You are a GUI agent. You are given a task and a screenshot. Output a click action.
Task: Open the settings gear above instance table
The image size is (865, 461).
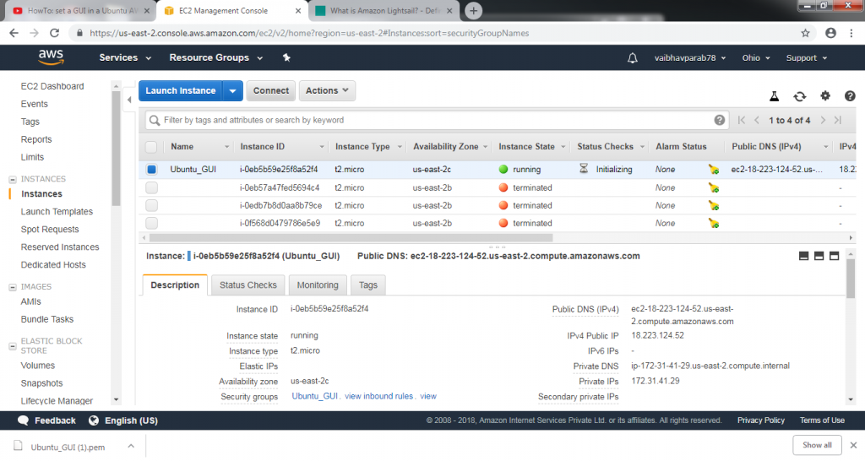click(x=825, y=97)
